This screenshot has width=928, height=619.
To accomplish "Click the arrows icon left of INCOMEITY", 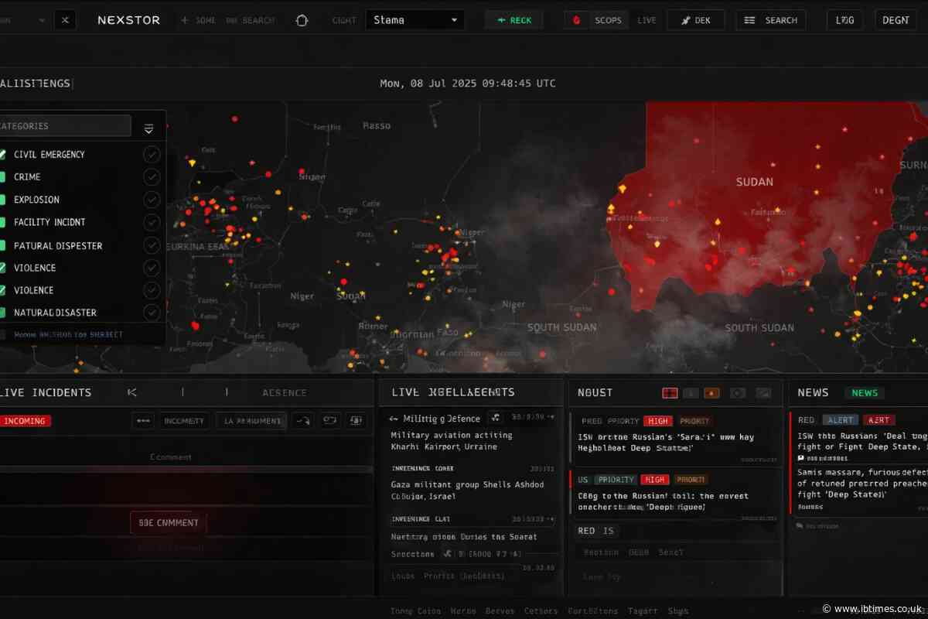I will (143, 421).
